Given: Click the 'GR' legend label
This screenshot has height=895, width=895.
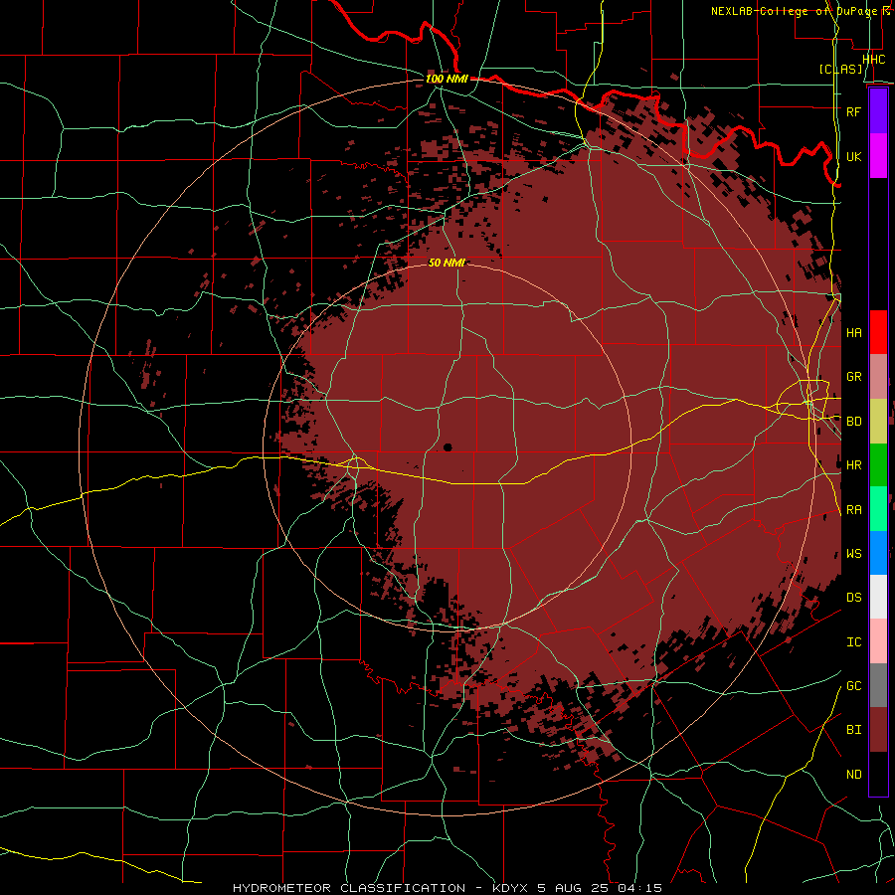Looking at the screenshot, I should pyautogui.click(x=853, y=377).
